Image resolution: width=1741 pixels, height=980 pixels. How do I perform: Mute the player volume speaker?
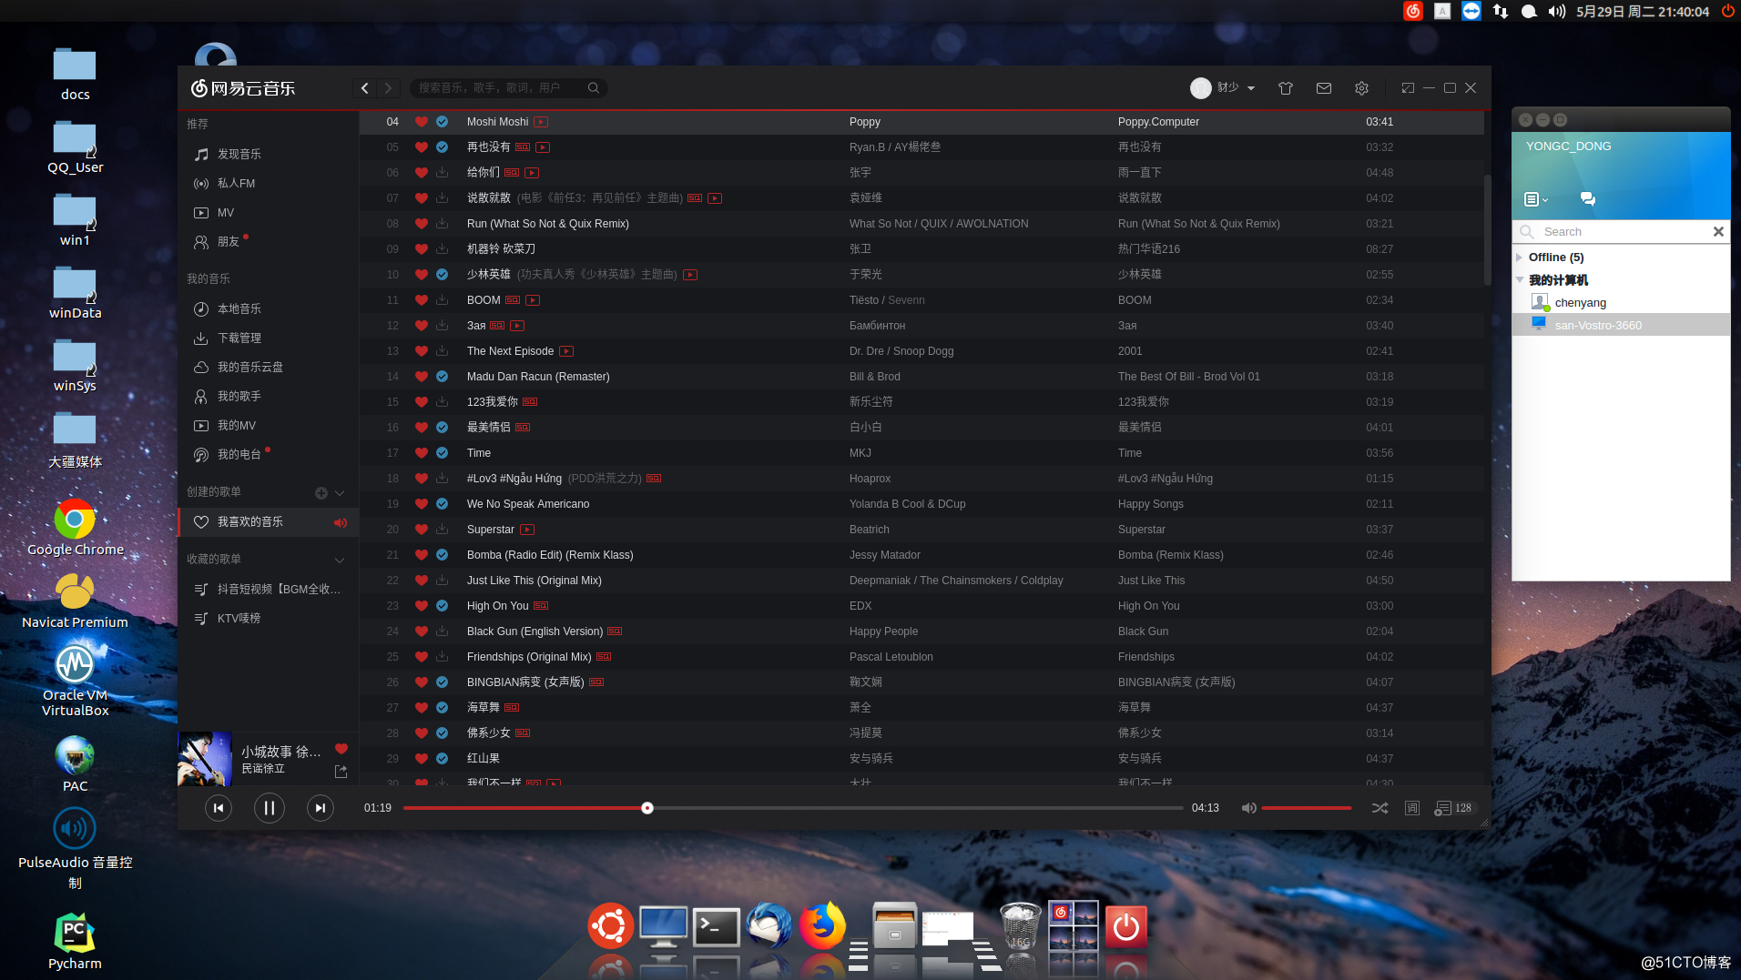click(1249, 808)
